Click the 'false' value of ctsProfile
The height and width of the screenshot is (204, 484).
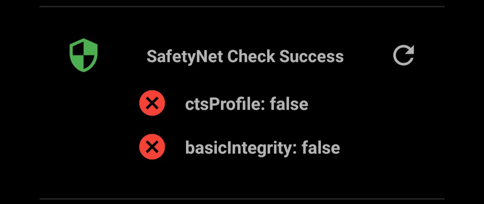(x=289, y=104)
